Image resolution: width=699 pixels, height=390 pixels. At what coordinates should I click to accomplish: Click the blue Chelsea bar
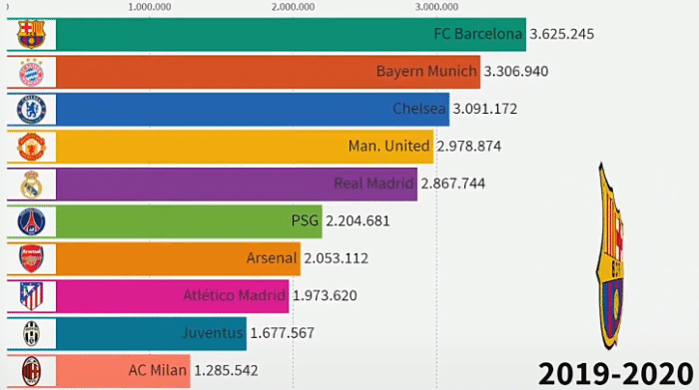coord(253,110)
